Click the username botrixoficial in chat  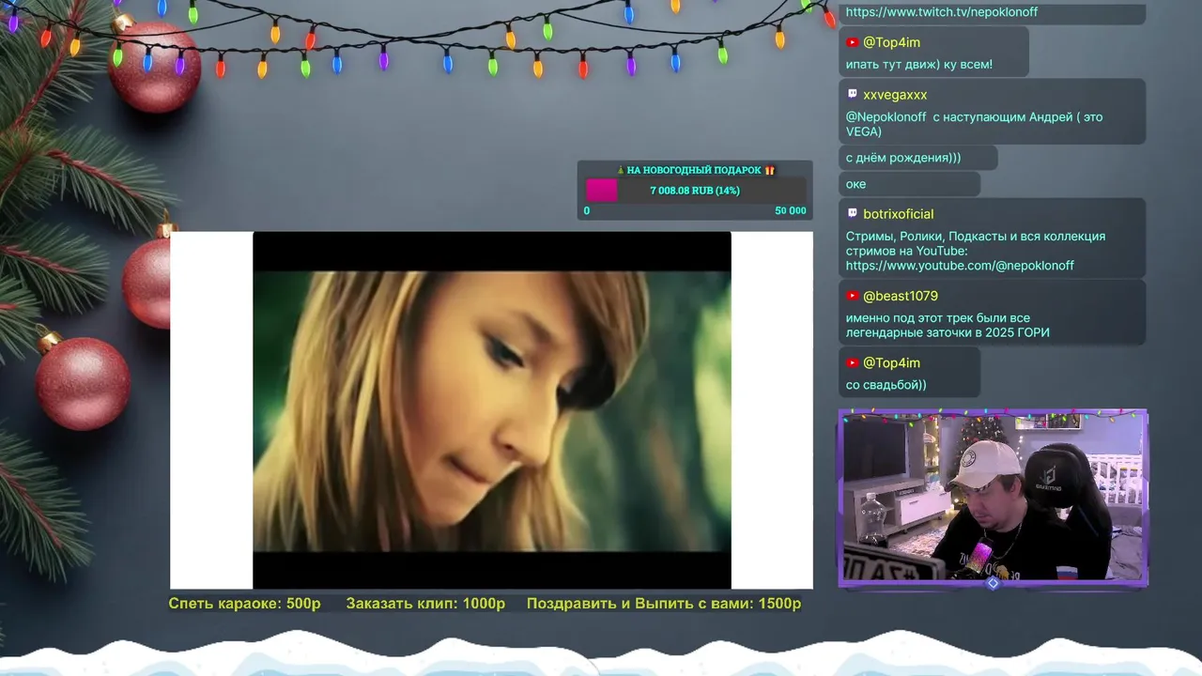coord(898,214)
